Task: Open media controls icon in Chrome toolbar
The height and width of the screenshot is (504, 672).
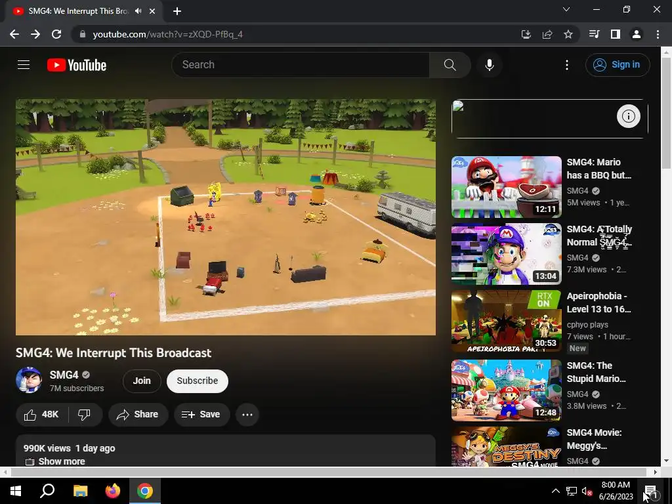Action: tap(594, 34)
